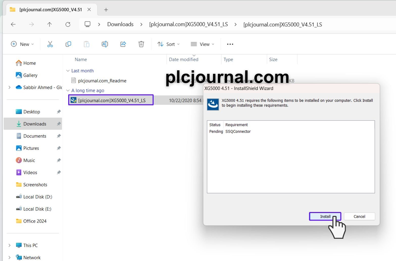Sort files by the Size column
The width and height of the screenshot is (396, 261).
click(273, 60)
